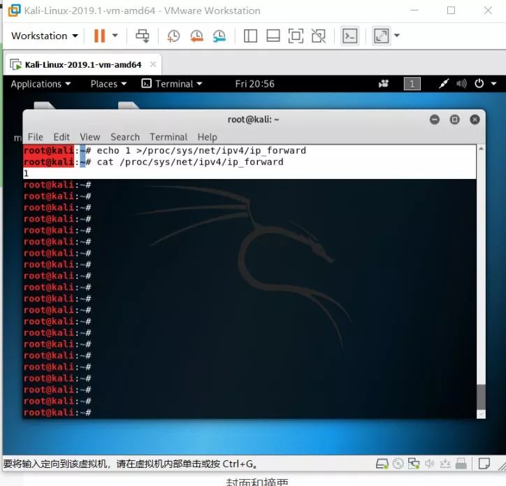Screen dimensions: 506x486
Task: Take a snapshot of the virtual machine
Action: [173, 36]
